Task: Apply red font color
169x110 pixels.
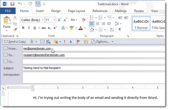Action: click(x=81, y=28)
